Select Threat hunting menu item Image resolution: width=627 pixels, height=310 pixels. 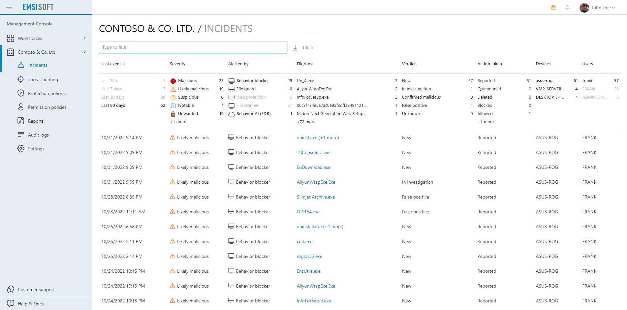(x=43, y=79)
